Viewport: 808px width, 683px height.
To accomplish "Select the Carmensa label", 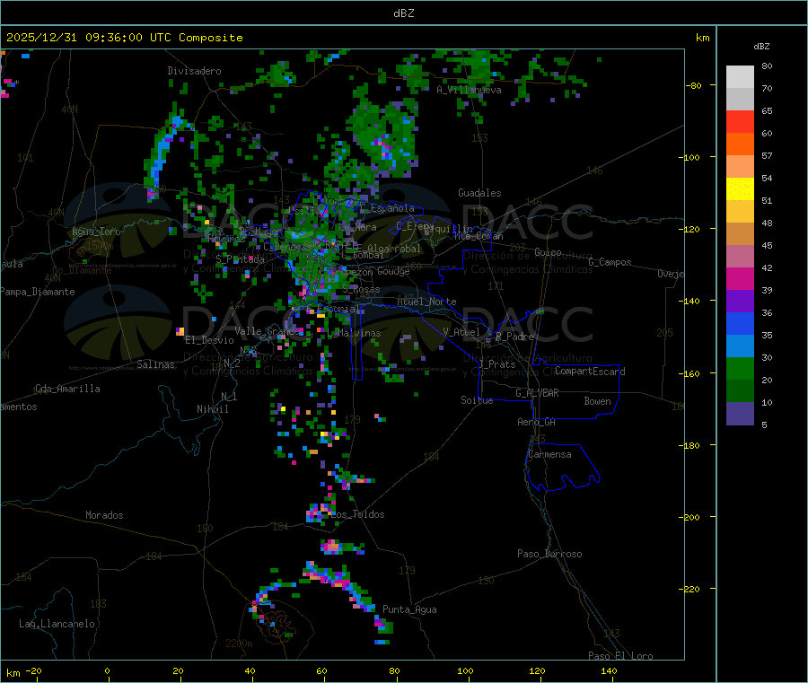I will 549,454.
